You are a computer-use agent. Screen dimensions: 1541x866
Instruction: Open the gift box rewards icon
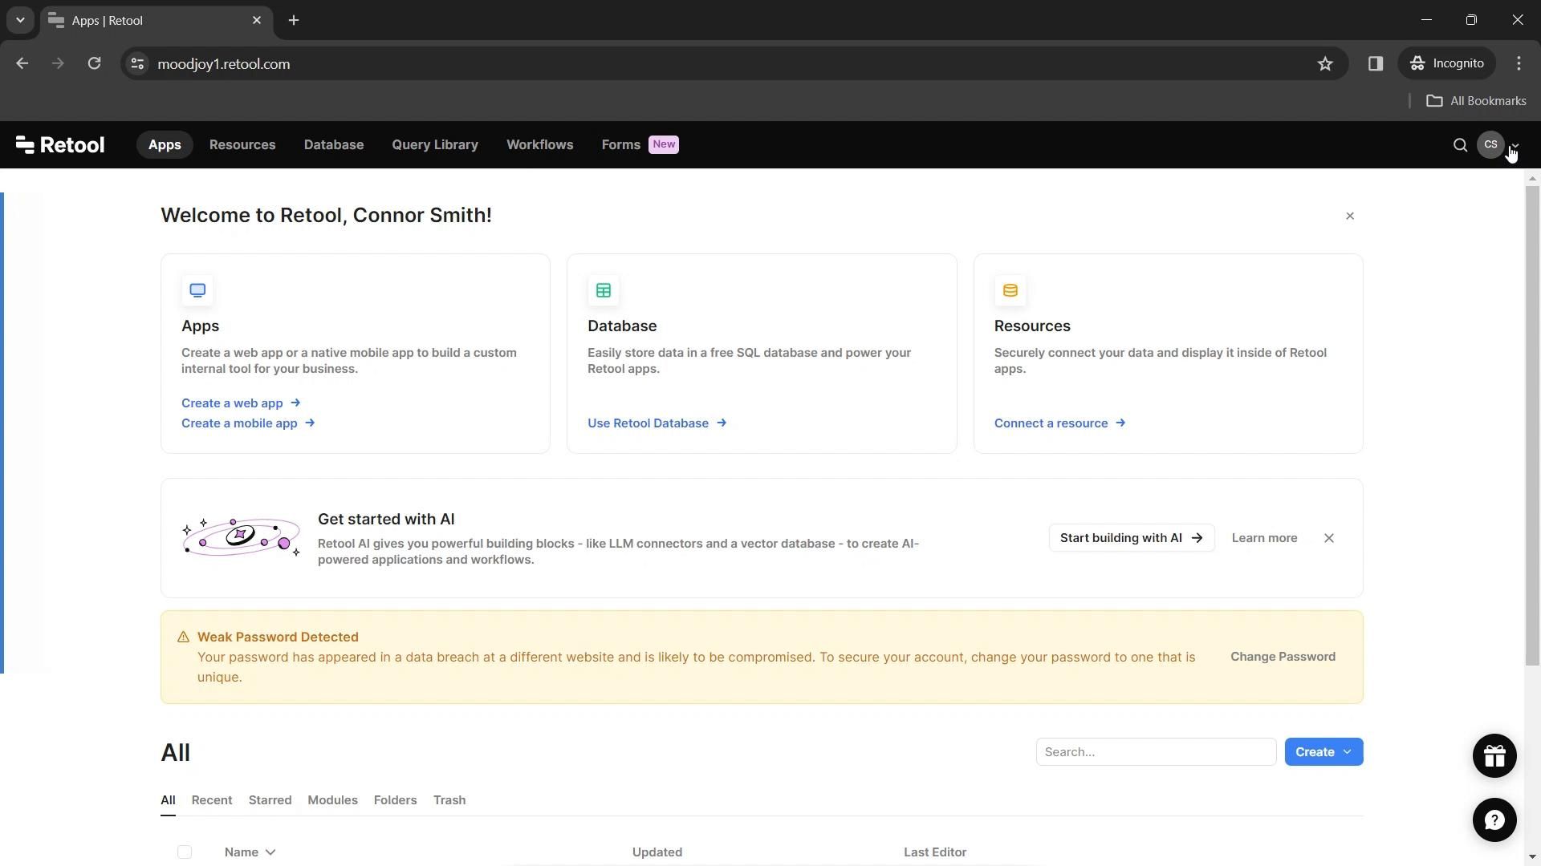(x=1494, y=756)
